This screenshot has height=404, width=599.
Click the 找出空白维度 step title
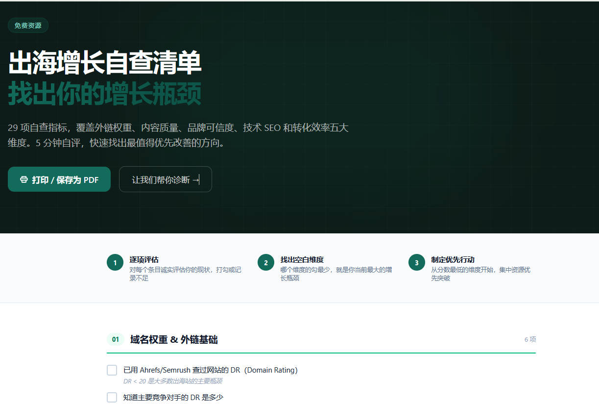point(302,259)
